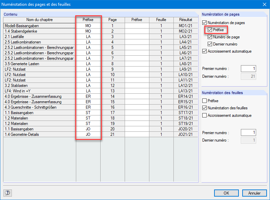Edit the MO prefix for Modell-Basisangaben

[88, 26]
